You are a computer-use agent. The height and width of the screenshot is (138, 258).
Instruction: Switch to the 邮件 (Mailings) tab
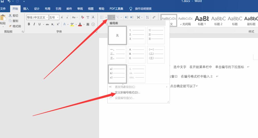tap(69, 9)
